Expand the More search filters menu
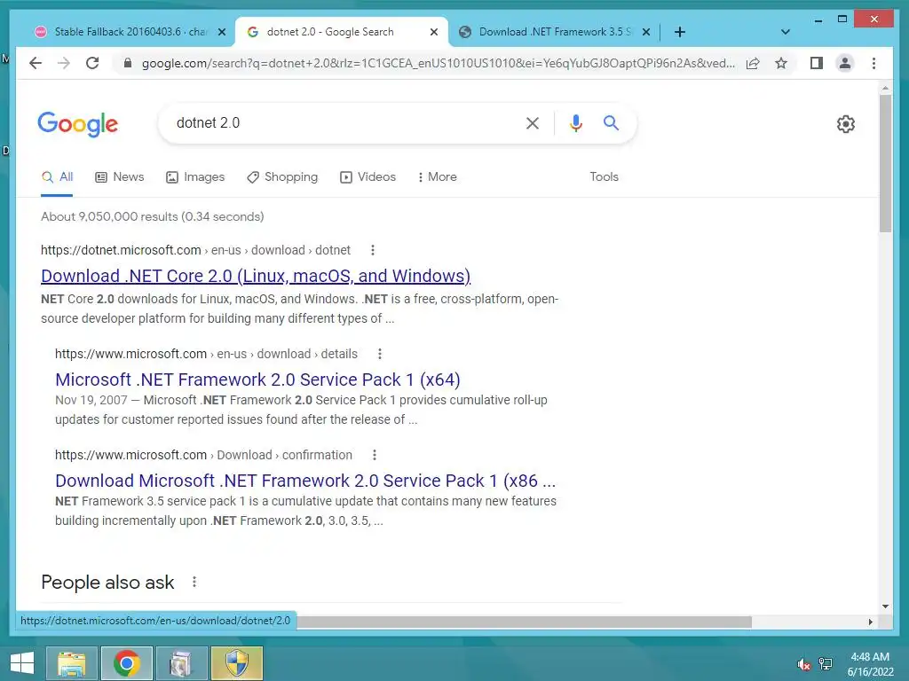909x681 pixels. (x=437, y=177)
